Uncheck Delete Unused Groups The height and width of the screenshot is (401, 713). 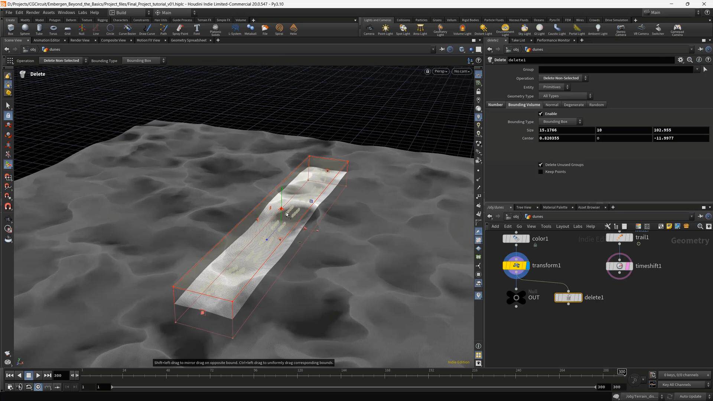click(x=541, y=165)
